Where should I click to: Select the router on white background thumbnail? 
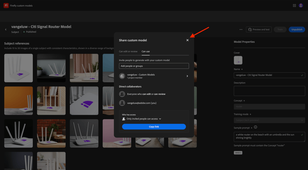(x=18, y=68)
